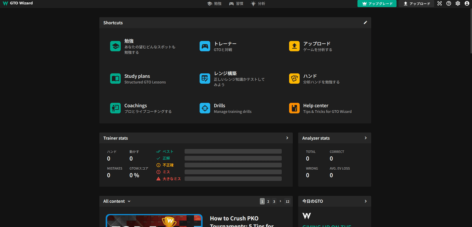Screen dimensions: 472x227
Task: Open the Help center lightbulb icon
Action: pyautogui.click(x=294, y=108)
